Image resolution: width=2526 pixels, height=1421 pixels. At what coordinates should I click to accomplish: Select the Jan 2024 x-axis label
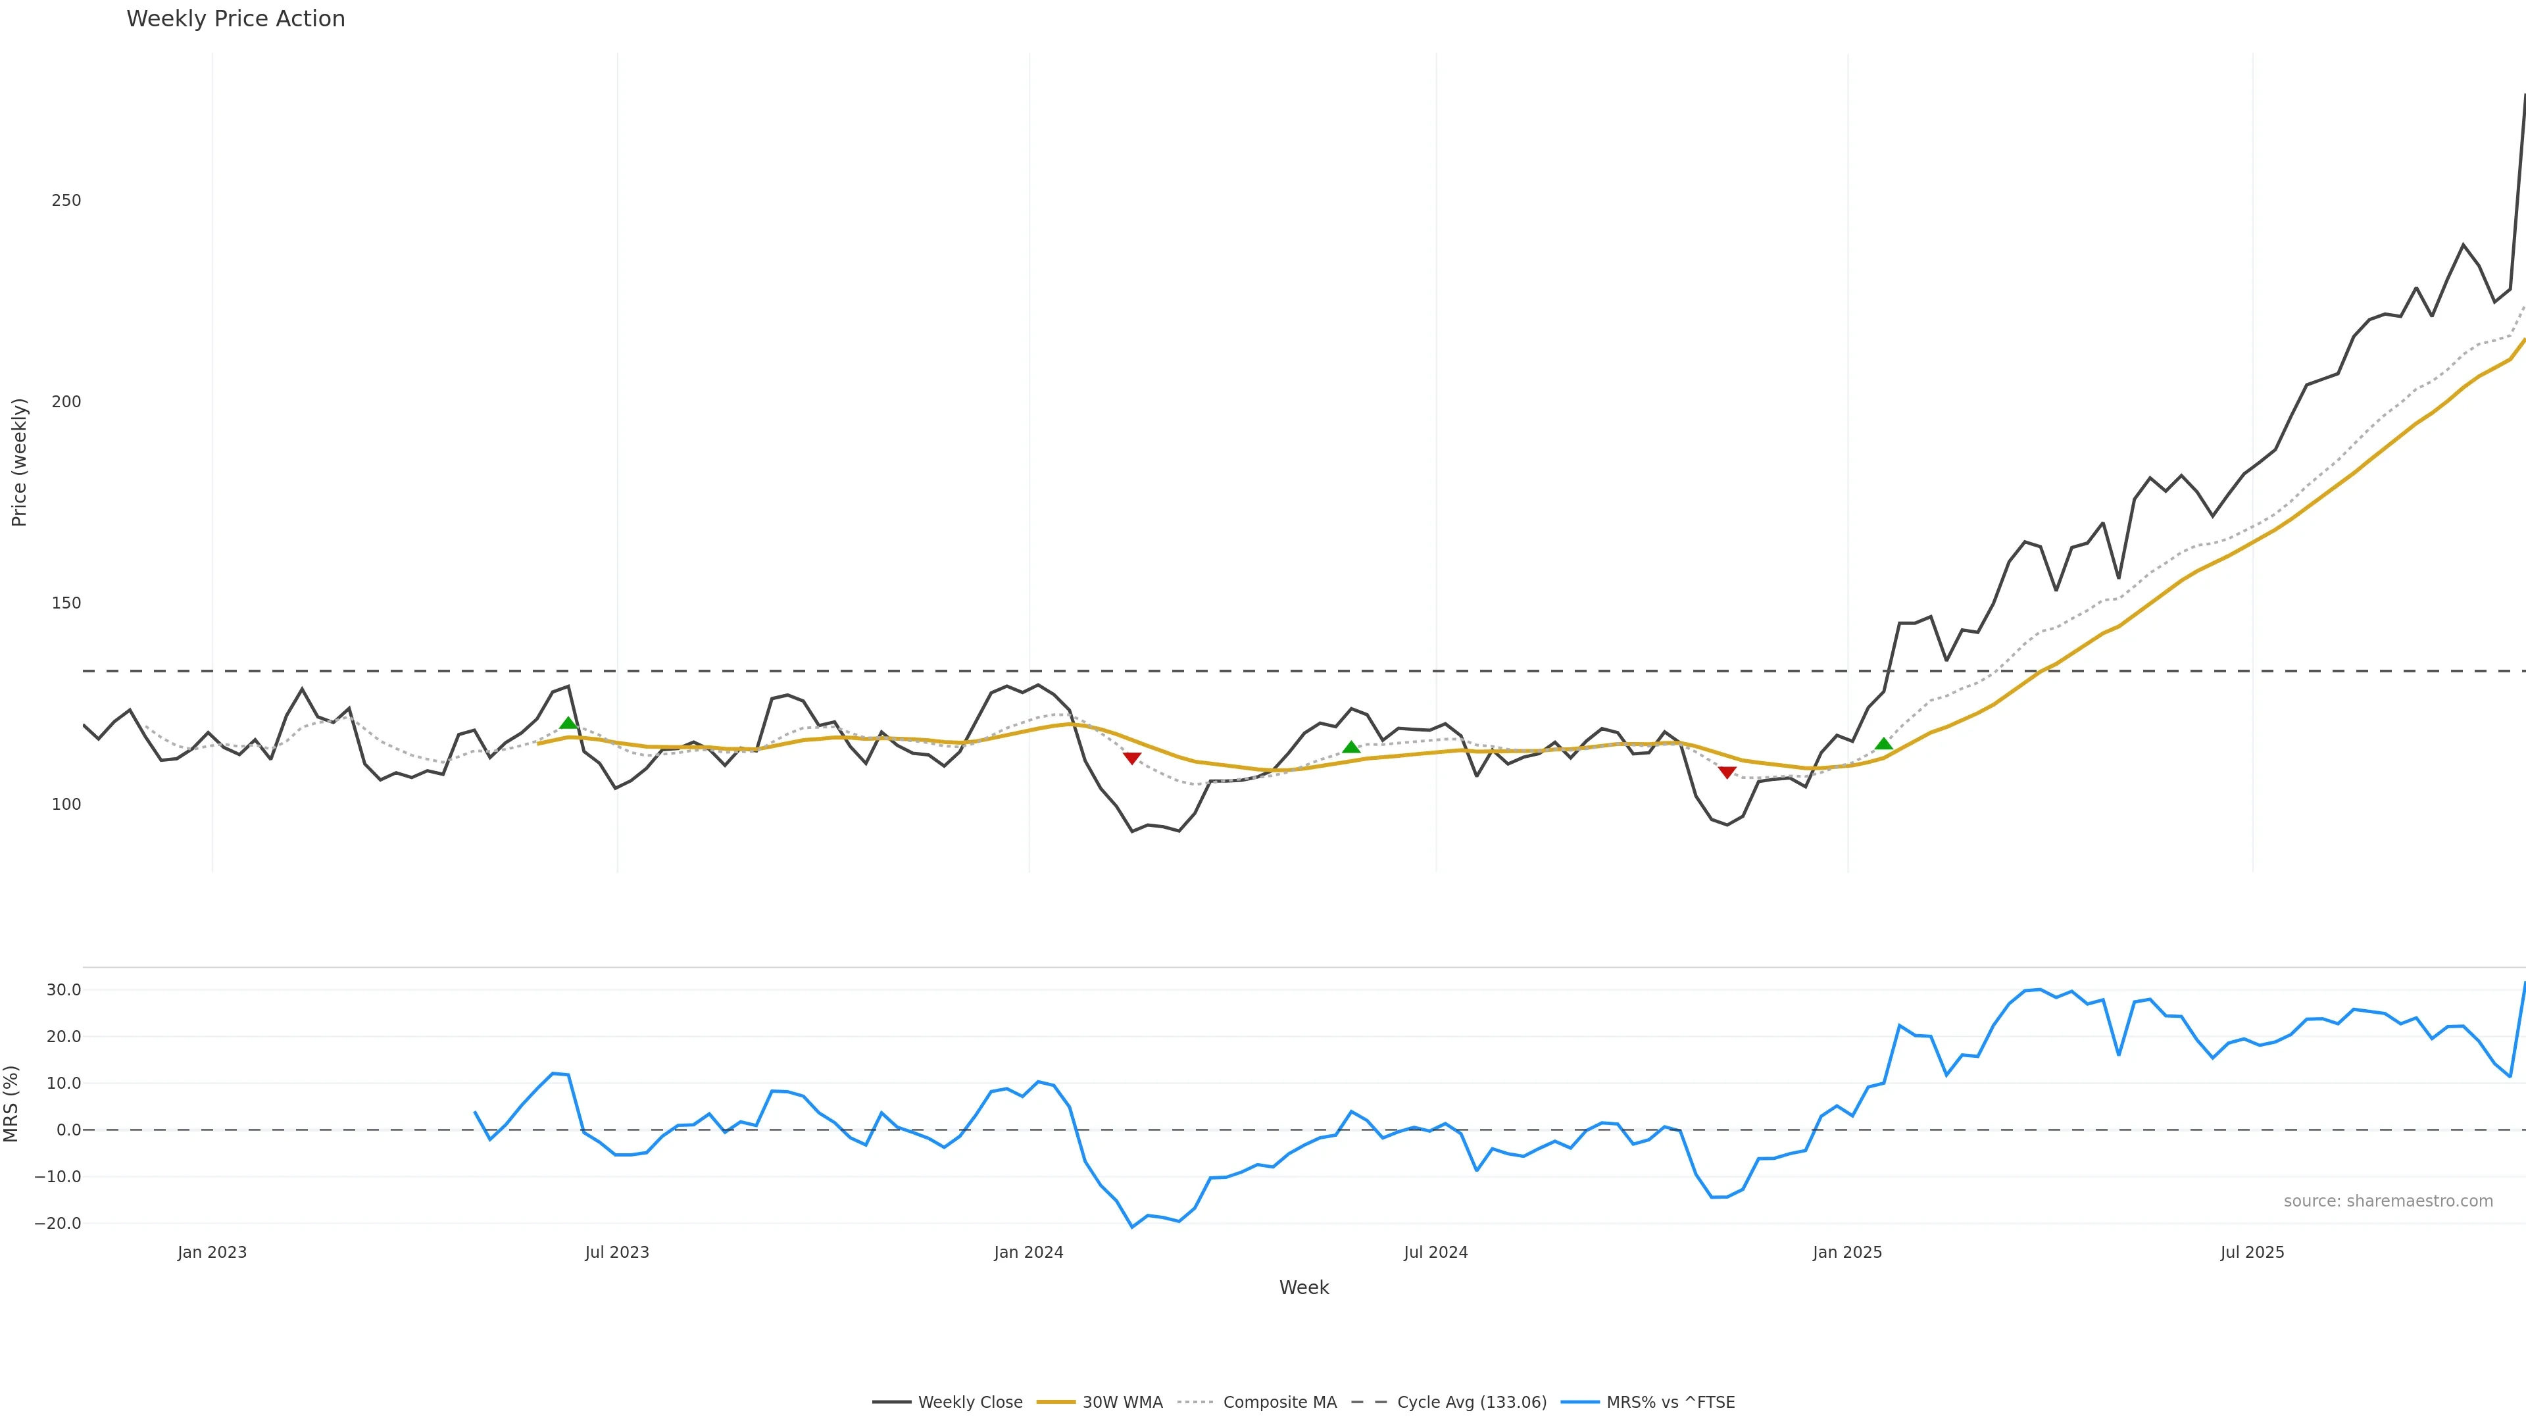(x=1028, y=1253)
